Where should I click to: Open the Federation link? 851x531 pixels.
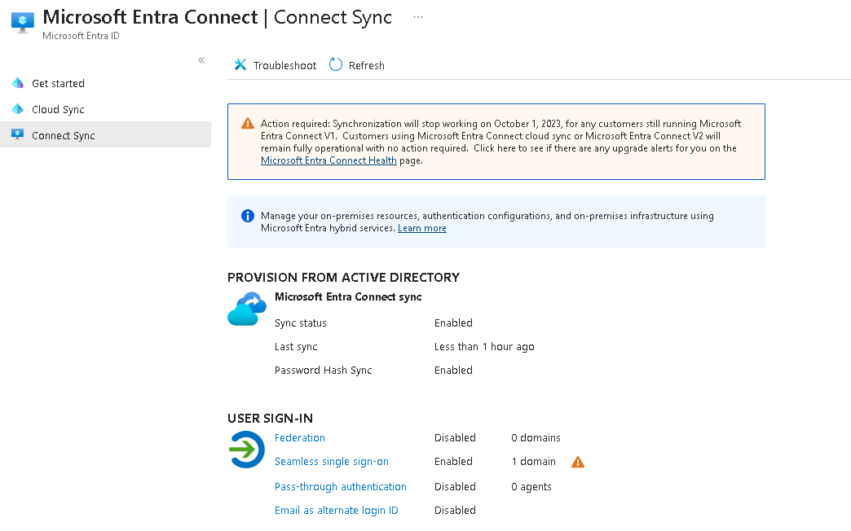coord(300,437)
